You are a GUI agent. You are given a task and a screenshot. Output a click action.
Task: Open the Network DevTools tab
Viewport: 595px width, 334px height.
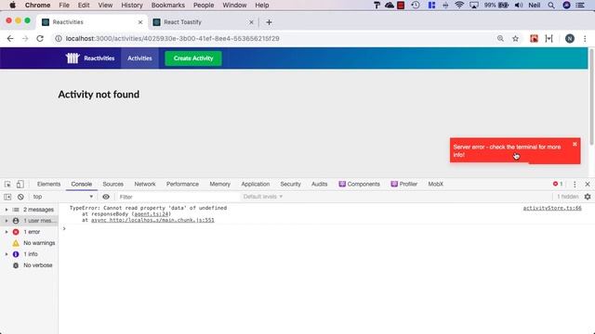145,184
